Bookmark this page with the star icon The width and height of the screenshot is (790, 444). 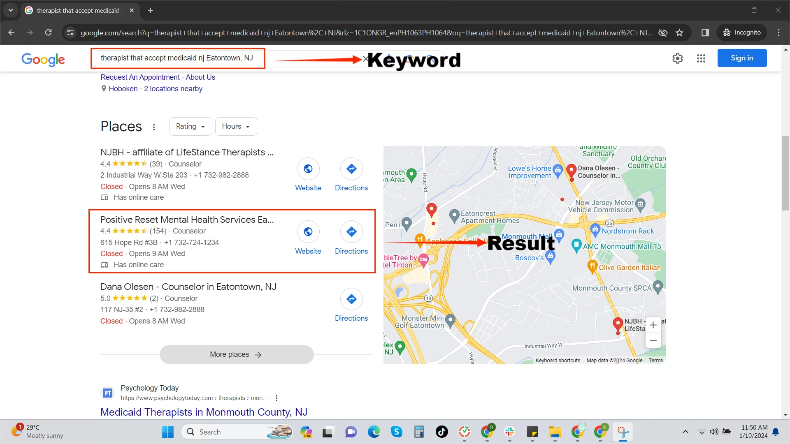pyautogui.click(x=679, y=32)
